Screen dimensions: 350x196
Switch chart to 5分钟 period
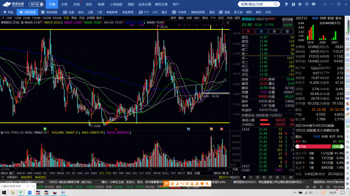(x=27, y=18)
